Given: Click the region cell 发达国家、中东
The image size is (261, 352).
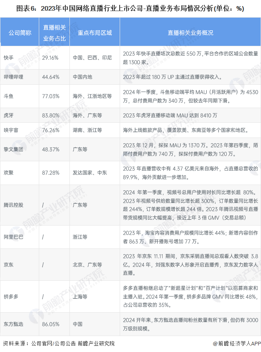Looking at the screenshot, I should point(89,173).
